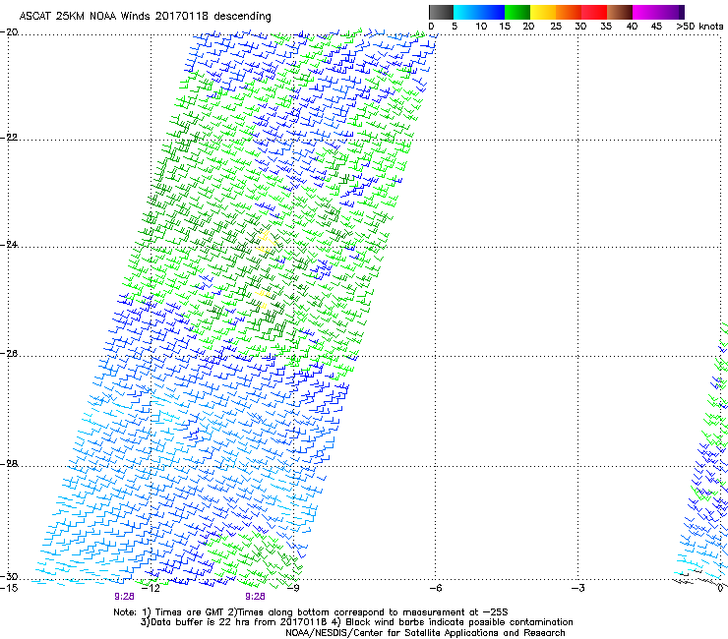Viewport: 728px width, 639px height.
Task: Click the red 30-35 knots legend segment
Action: pos(594,12)
